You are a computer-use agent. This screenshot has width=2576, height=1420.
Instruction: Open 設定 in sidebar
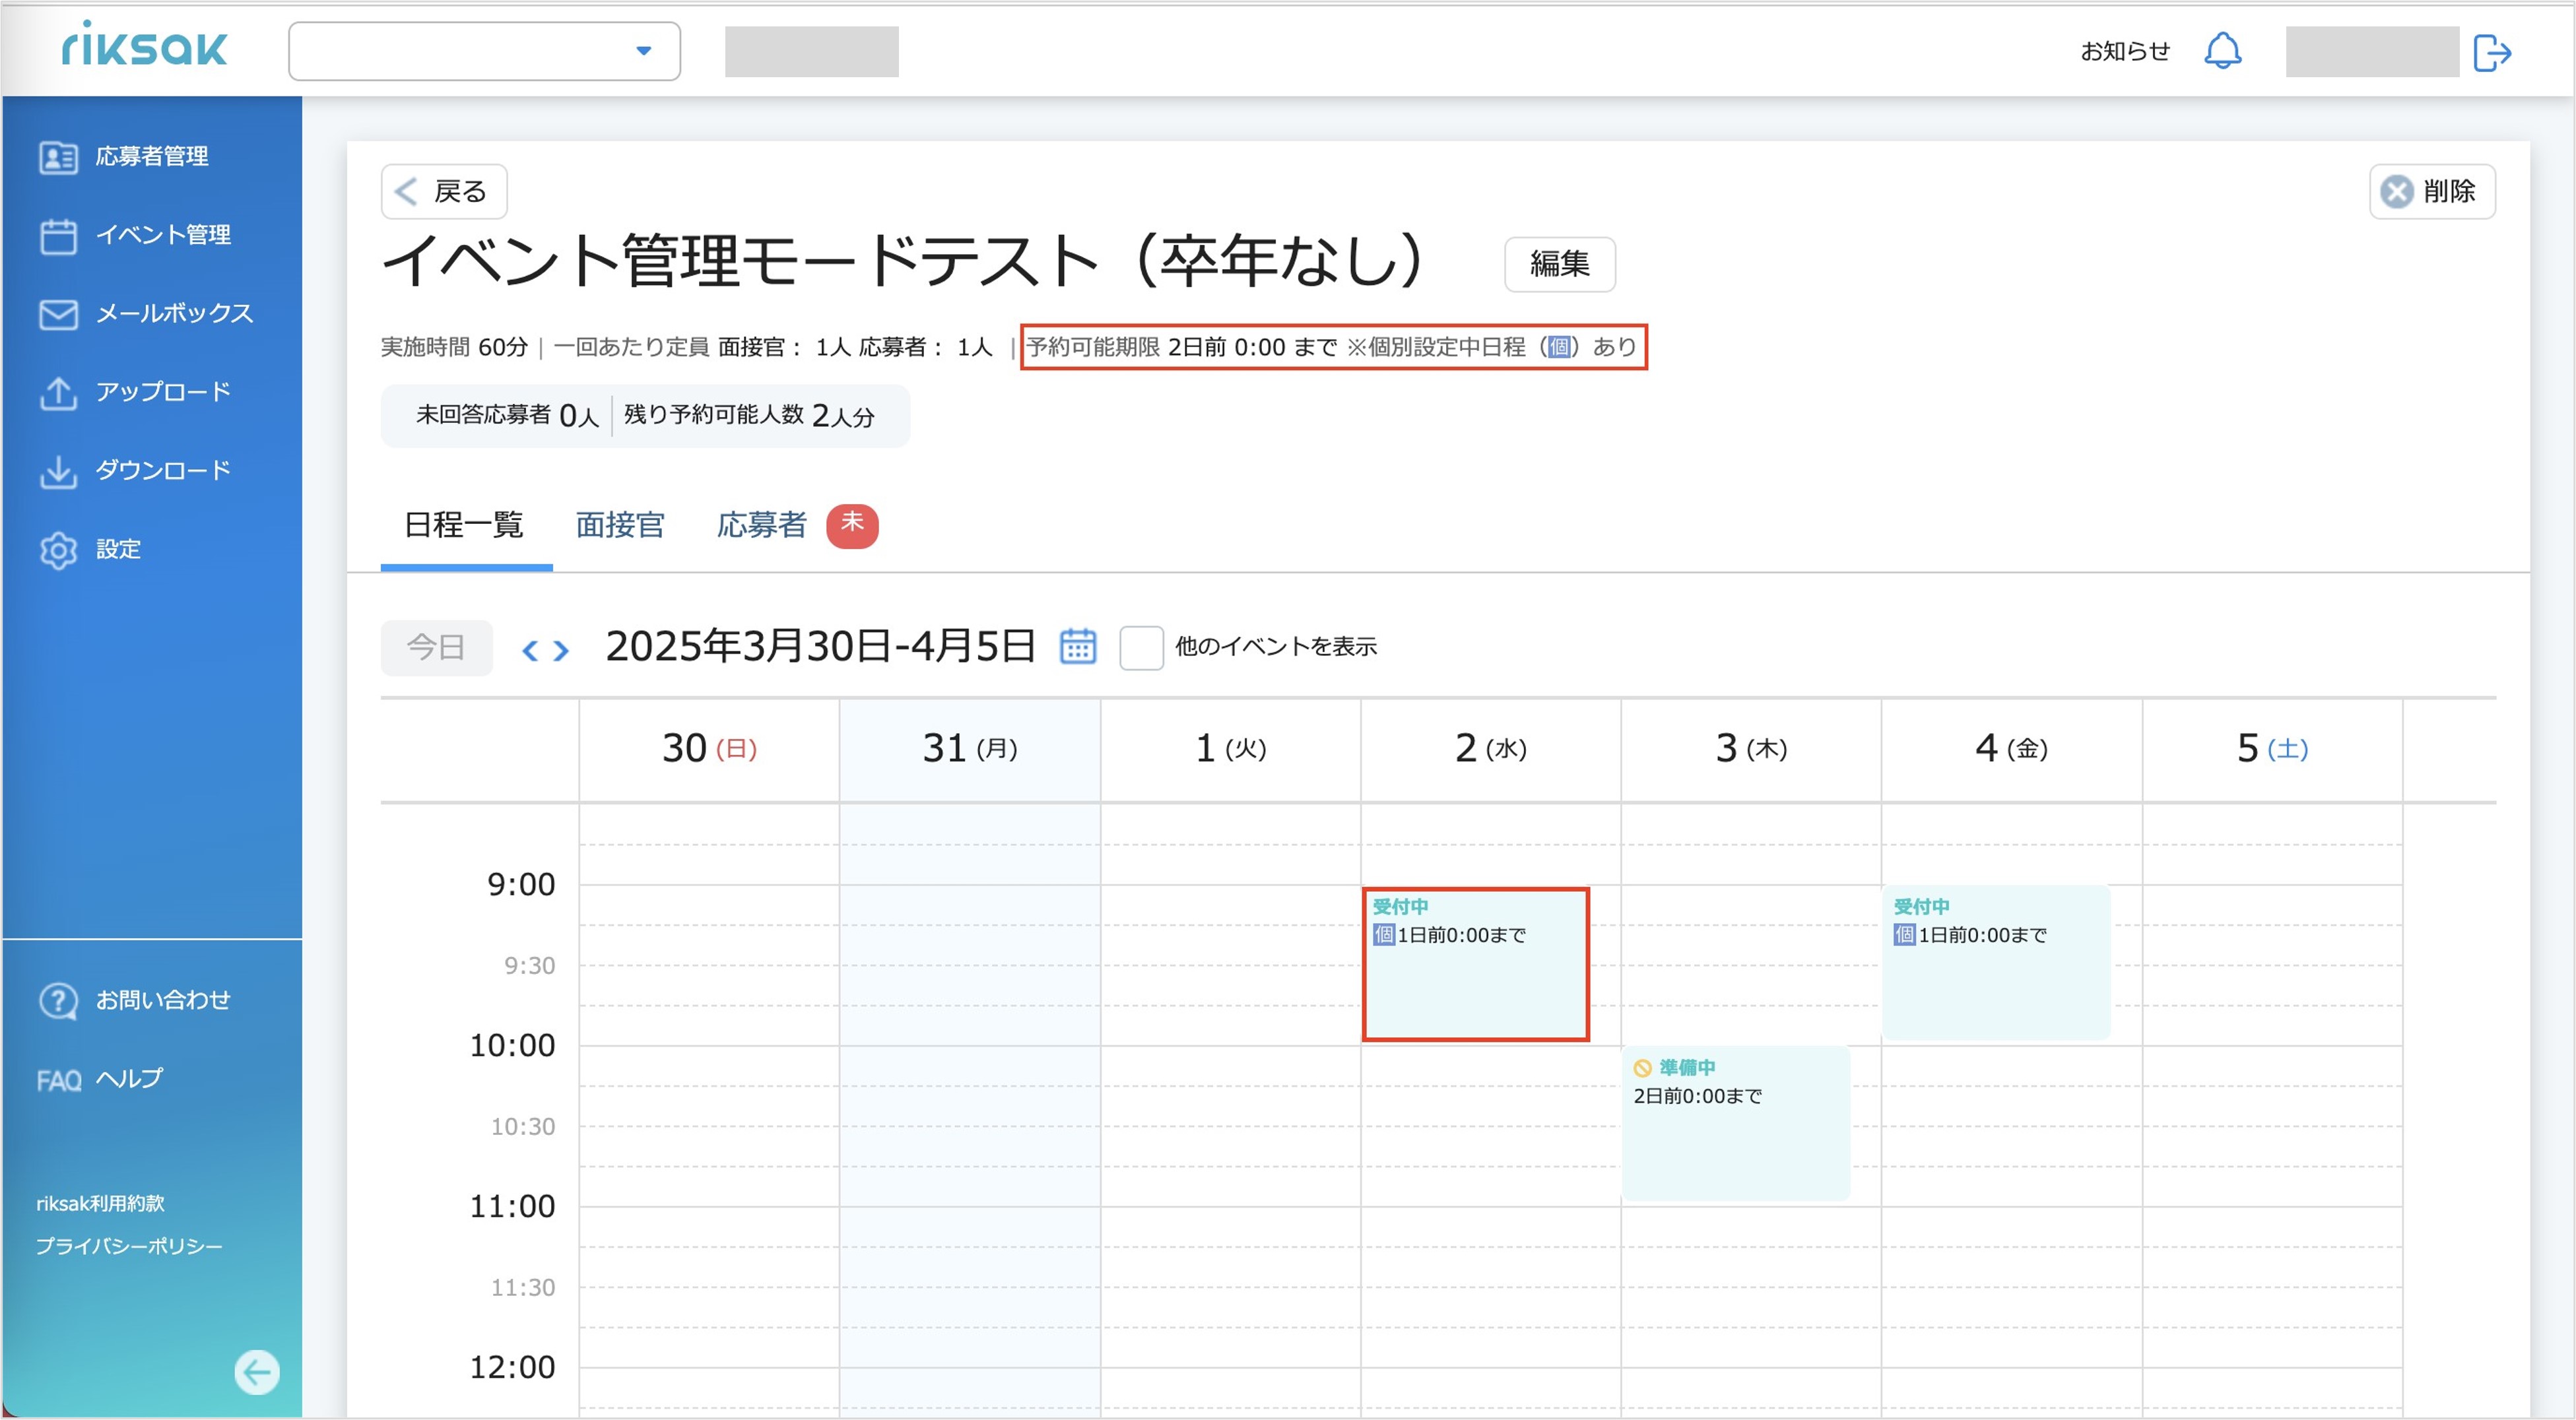[x=118, y=549]
